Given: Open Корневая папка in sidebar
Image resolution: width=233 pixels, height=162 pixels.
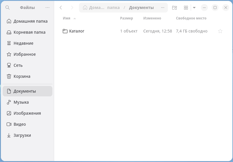Looking at the screenshot, I should pyautogui.click(x=27, y=32).
